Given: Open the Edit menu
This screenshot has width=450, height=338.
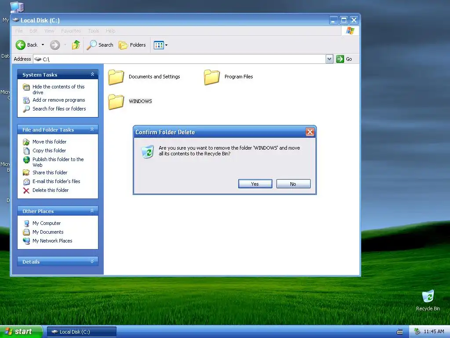Looking at the screenshot, I should click(33, 31).
